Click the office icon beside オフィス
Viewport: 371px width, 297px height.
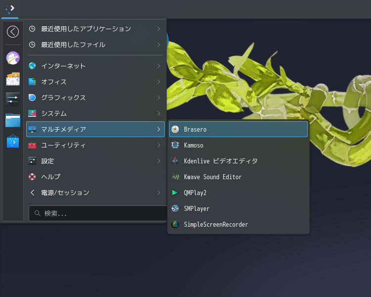[32, 82]
